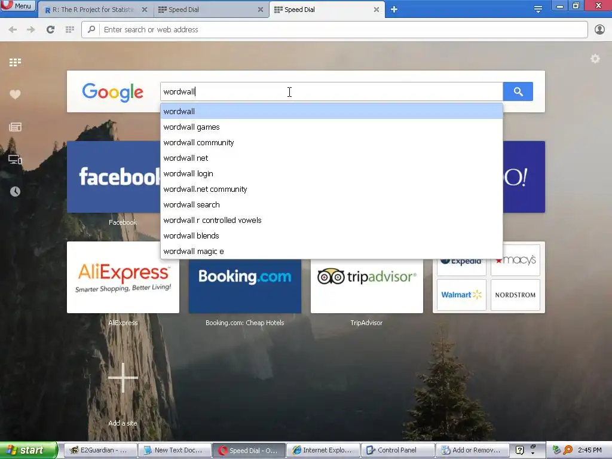
Task: Select the 'wordwall' suggestion
Action: click(331, 111)
